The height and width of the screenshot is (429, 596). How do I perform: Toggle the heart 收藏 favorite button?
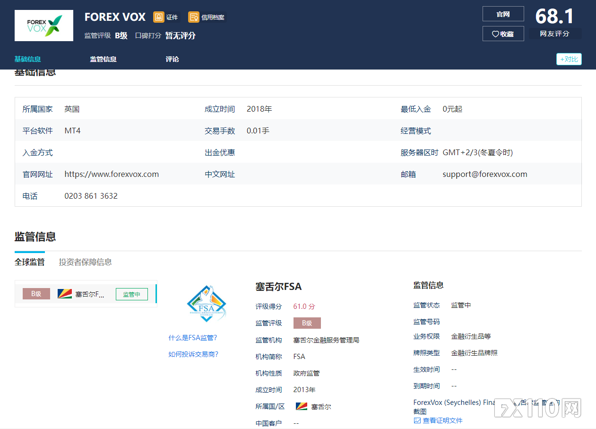pos(503,34)
